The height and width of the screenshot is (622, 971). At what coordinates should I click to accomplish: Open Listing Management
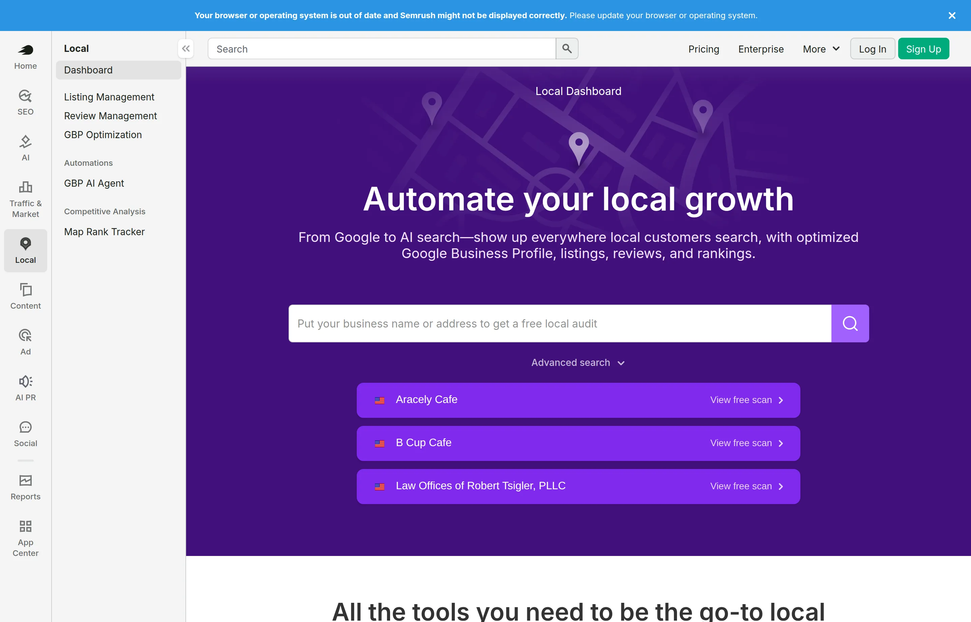pyautogui.click(x=109, y=97)
